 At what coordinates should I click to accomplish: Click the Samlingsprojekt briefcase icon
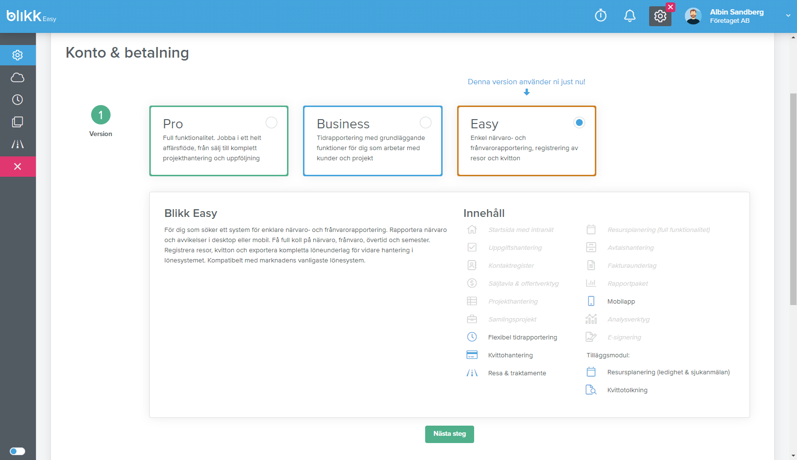[472, 319]
